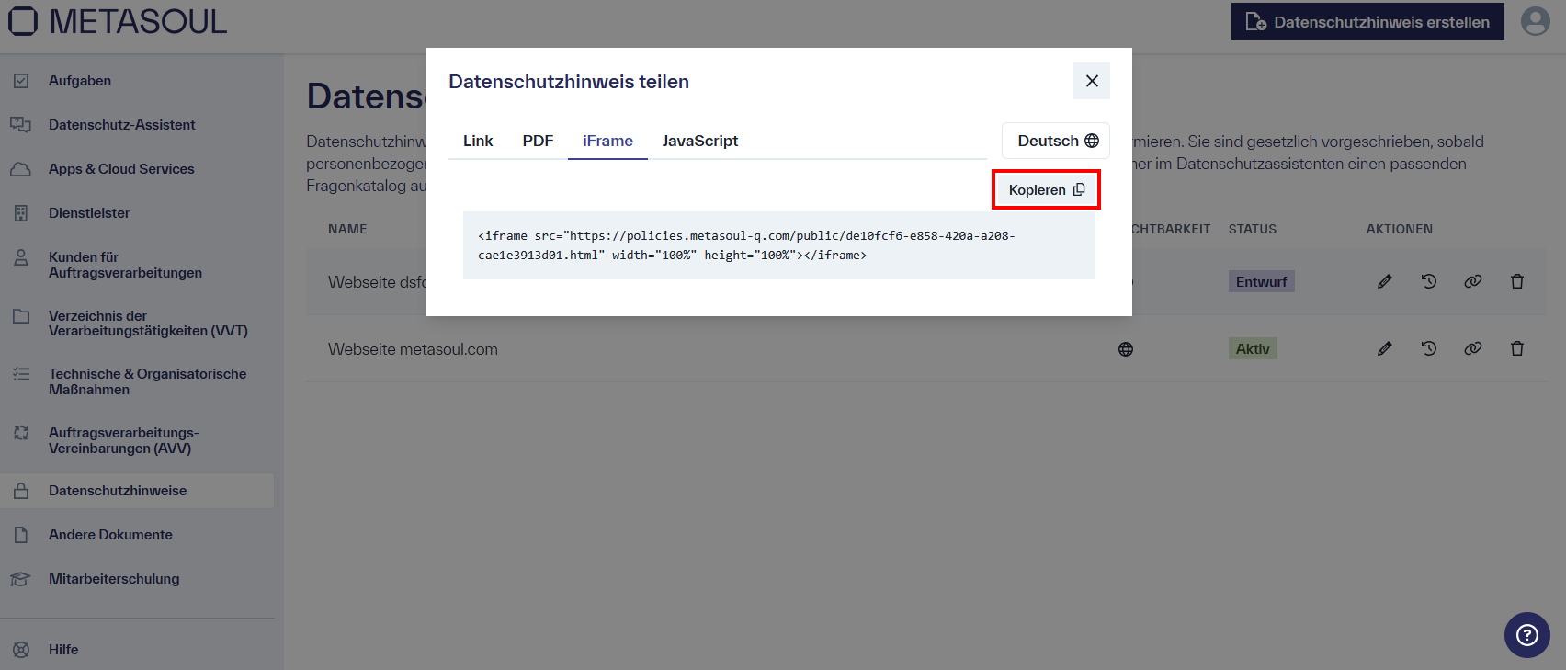Select the iFrame tab
1566x670 pixels.
pyautogui.click(x=607, y=141)
